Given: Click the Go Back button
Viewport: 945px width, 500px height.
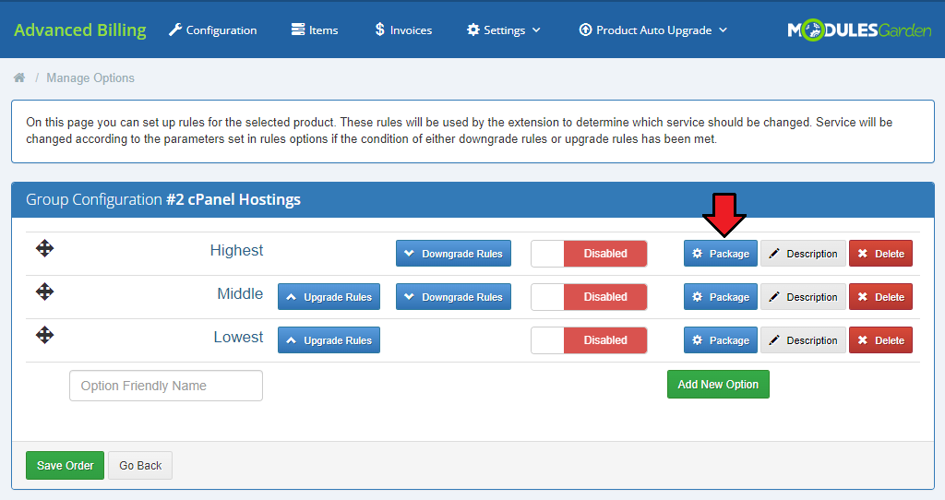Looking at the screenshot, I should (x=140, y=466).
